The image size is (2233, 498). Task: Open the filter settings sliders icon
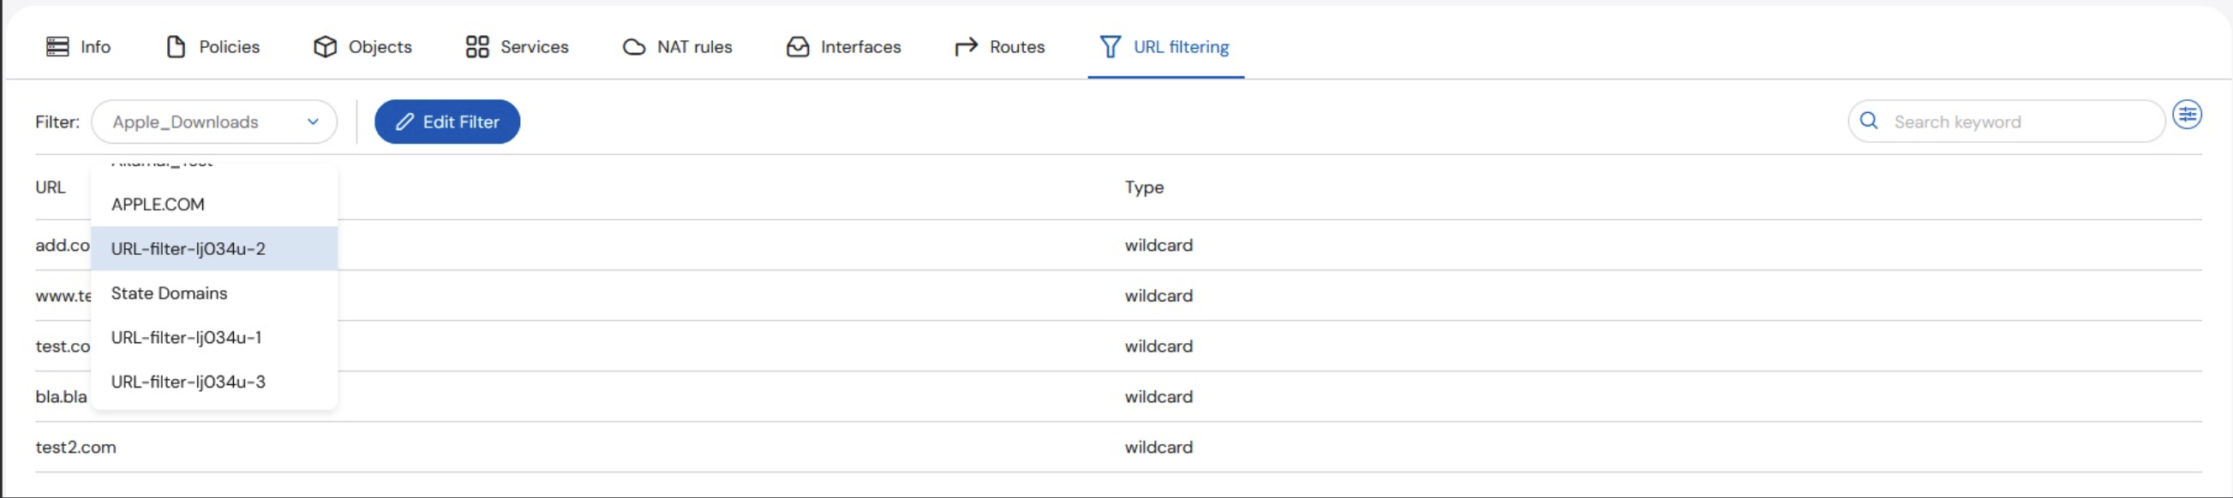coord(2186,115)
